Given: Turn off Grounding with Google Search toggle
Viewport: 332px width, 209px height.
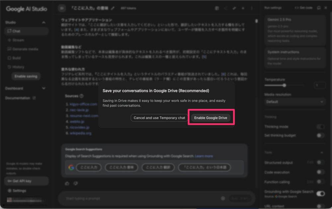Looking at the screenshot, I should (x=320, y=193).
